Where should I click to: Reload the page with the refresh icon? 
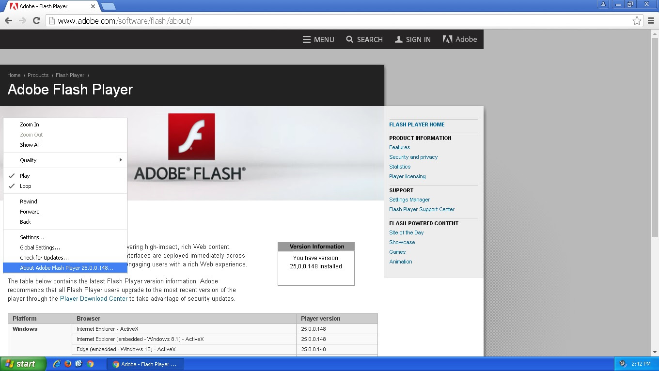point(36,21)
